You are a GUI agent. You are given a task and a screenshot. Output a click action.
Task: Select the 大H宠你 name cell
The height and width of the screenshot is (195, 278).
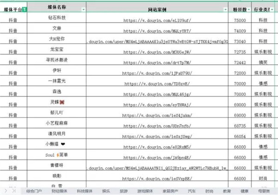[57, 38]
